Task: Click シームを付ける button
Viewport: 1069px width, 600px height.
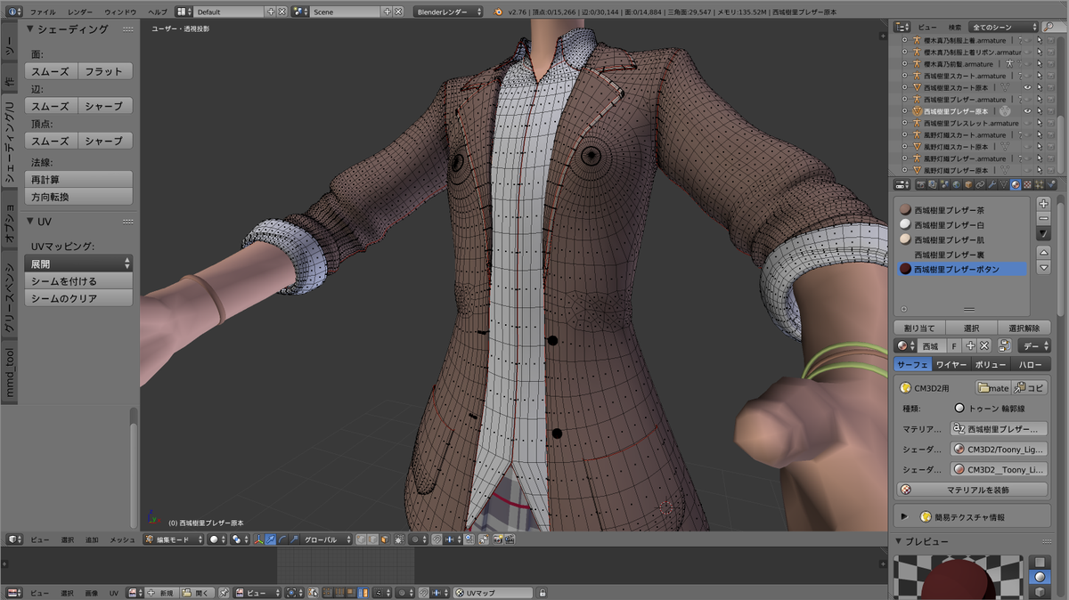Action: [78, 281]
